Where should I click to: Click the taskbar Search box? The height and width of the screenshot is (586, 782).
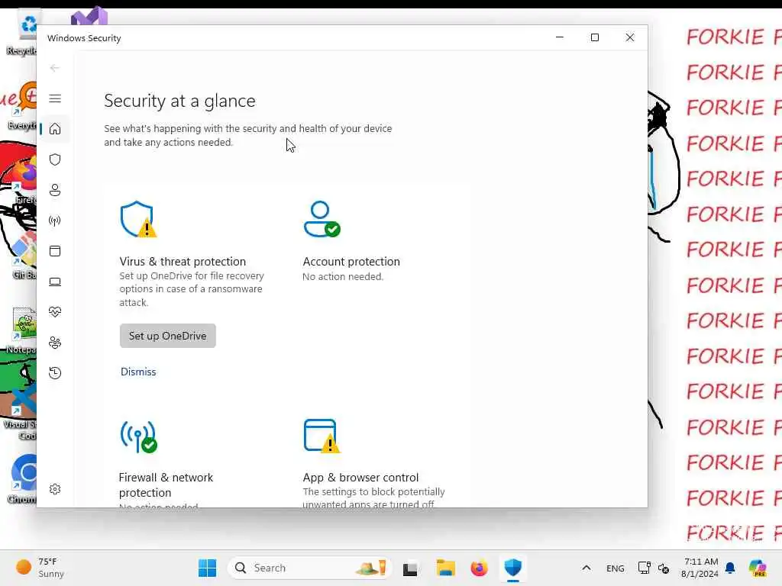[x=310, y=568]
